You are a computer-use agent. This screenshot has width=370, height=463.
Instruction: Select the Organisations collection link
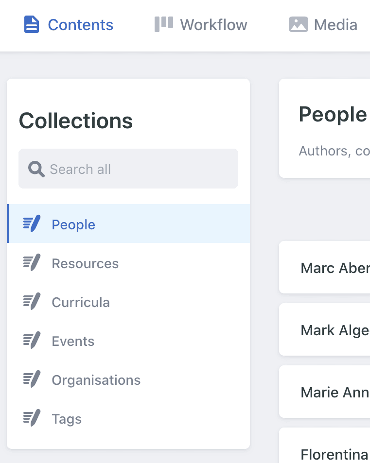coord(96,380)
